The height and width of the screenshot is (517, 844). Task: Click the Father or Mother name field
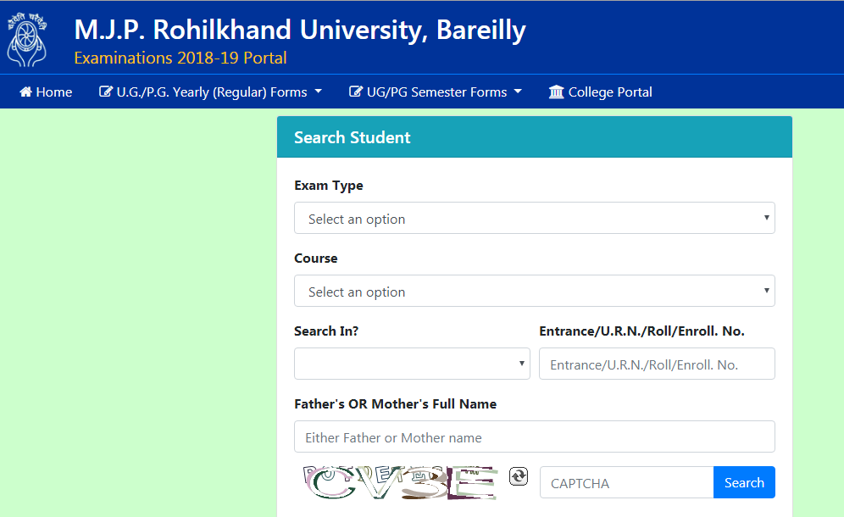point(534,436)
